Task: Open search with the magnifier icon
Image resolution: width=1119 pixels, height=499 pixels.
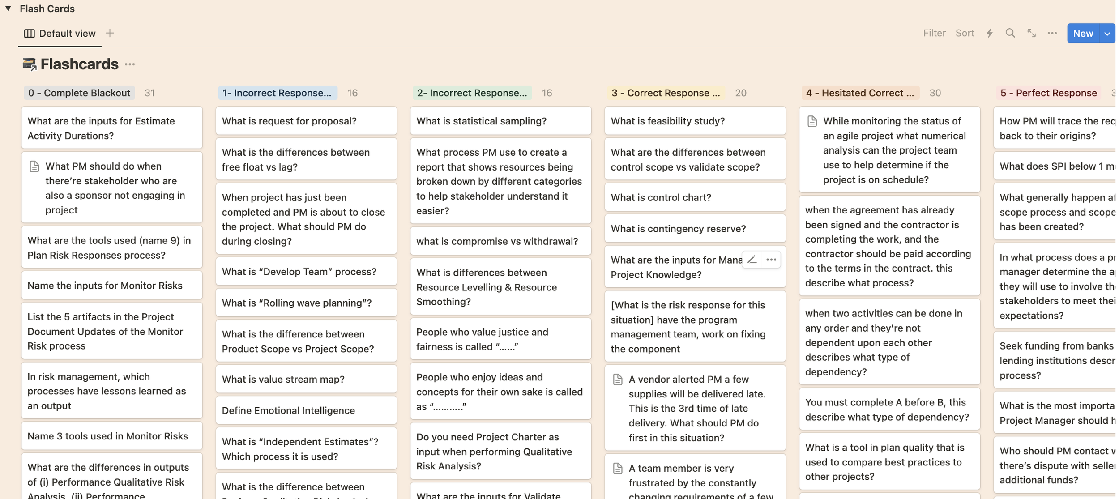Action: (x=1010, y=33)
